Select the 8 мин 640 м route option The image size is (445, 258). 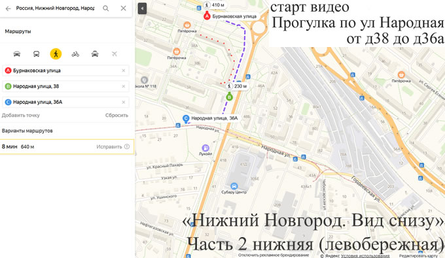(67, 147)
